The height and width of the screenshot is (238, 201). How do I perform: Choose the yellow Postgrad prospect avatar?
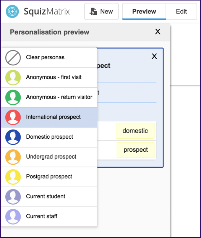[x=13, y=177]
